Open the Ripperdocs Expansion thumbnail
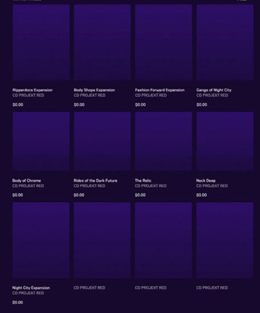This screenshot has height=313, width=260. (x=41, y=42)
